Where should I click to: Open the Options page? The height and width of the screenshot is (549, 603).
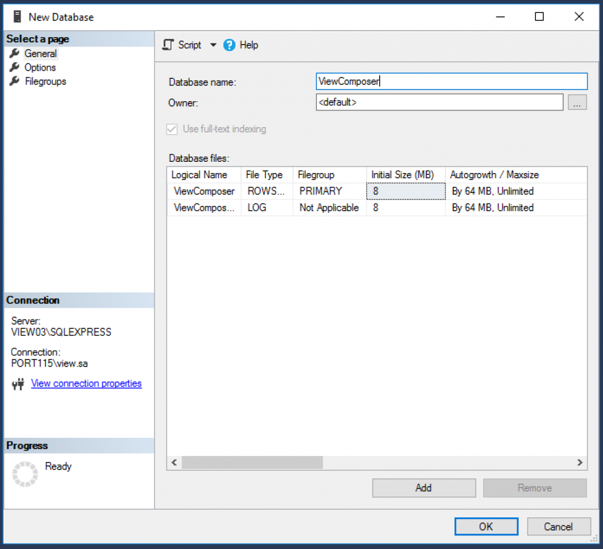pyautogui.click(x=40, y=68)
